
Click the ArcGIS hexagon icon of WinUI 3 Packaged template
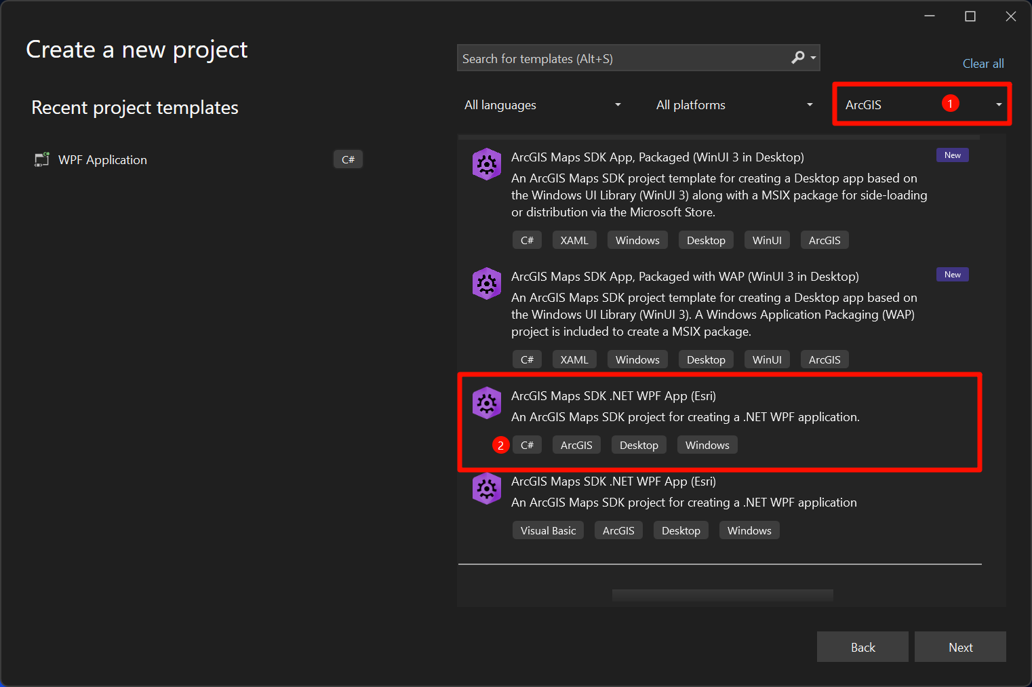[x=487, y=164]
